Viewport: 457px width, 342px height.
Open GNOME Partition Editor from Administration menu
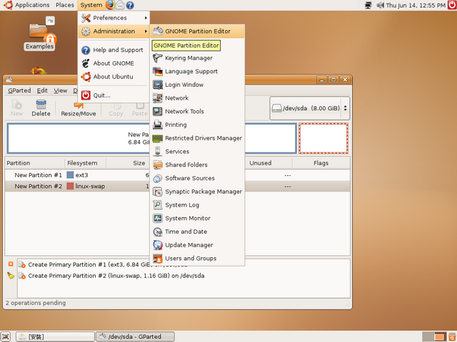click(x=197, y=31)
